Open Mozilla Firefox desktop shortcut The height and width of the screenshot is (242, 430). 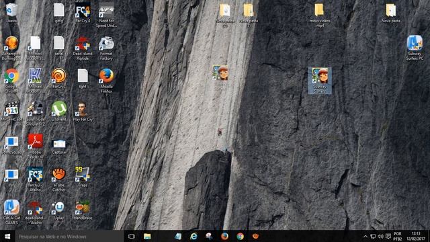point(106,81)
